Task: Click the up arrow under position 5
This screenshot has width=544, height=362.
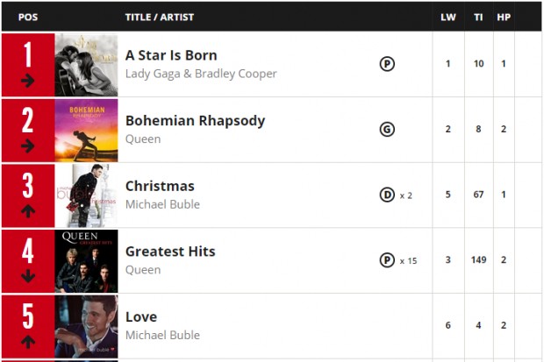Action: 28,342
